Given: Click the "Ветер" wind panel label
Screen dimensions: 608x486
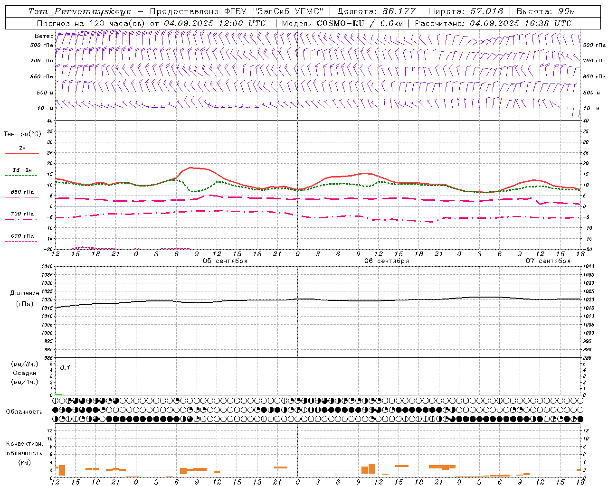Looking at the screenshot, I should click(44, 36).
